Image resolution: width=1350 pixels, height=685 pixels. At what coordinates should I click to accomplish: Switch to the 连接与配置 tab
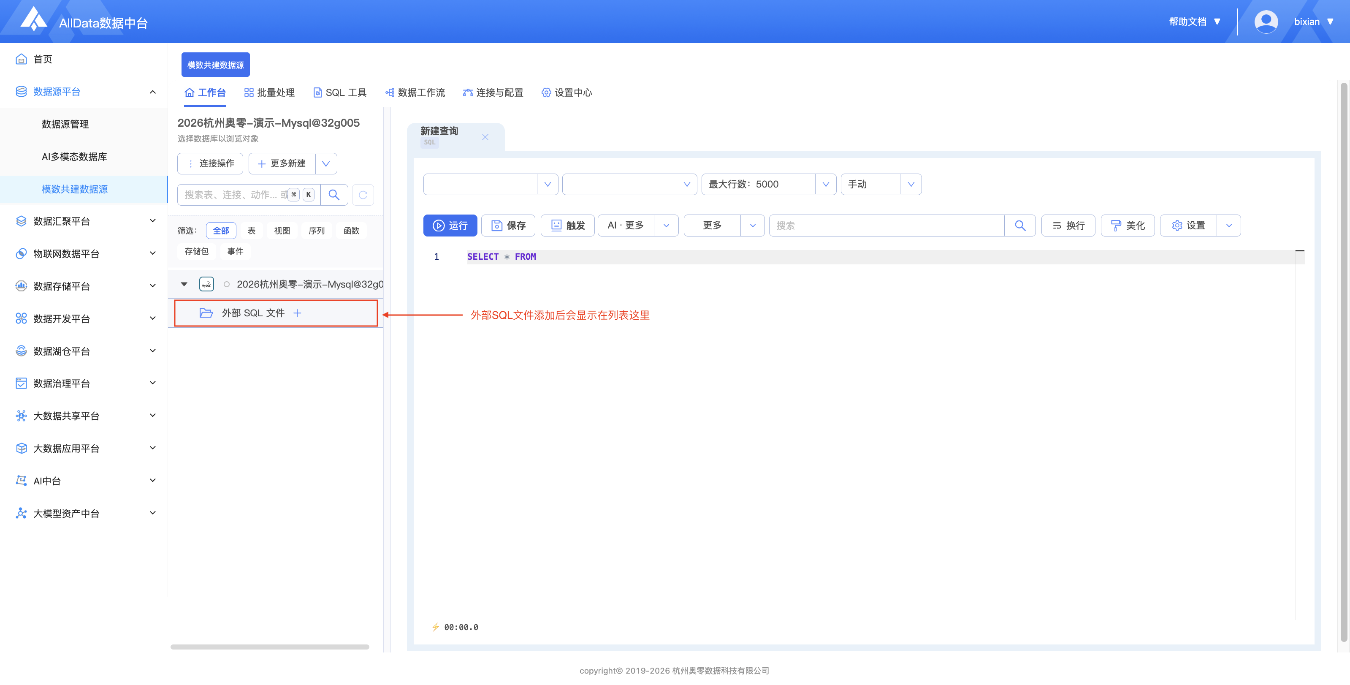click(493, 93)
